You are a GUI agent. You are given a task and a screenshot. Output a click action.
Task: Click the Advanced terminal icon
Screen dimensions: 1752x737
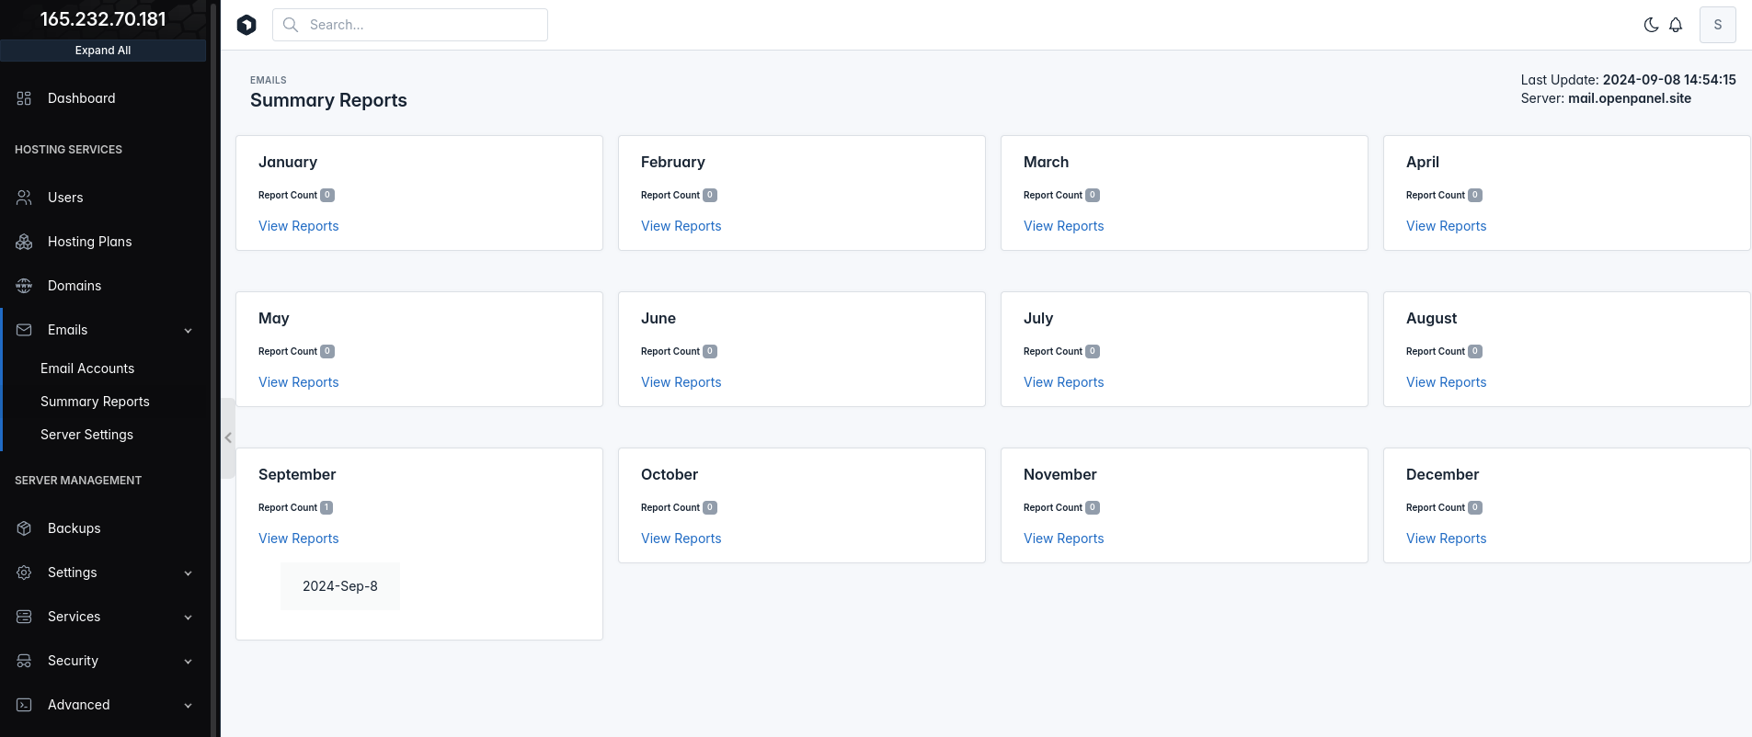(x=24, y=705)
